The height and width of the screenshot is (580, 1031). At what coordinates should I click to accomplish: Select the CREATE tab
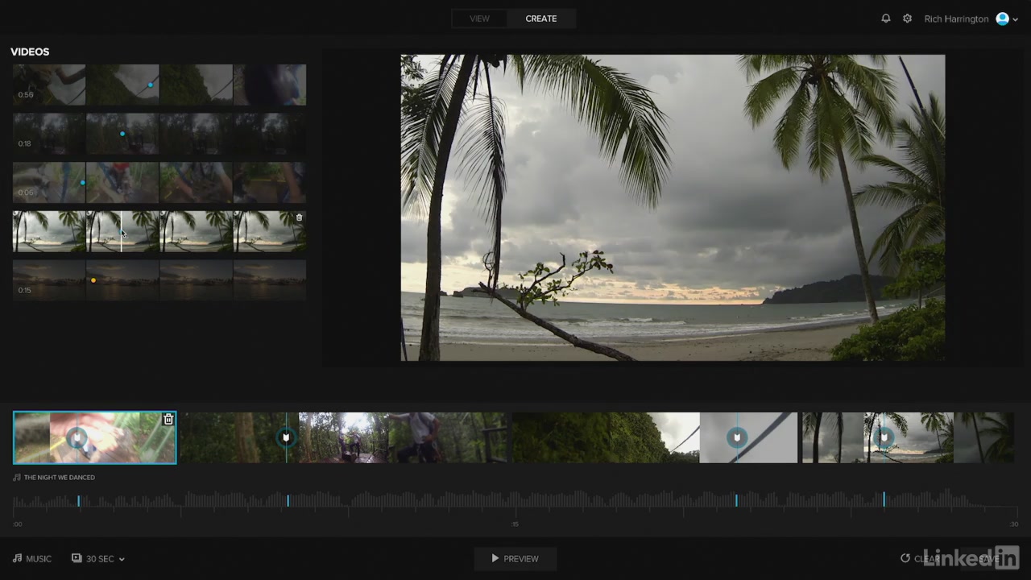541,19
